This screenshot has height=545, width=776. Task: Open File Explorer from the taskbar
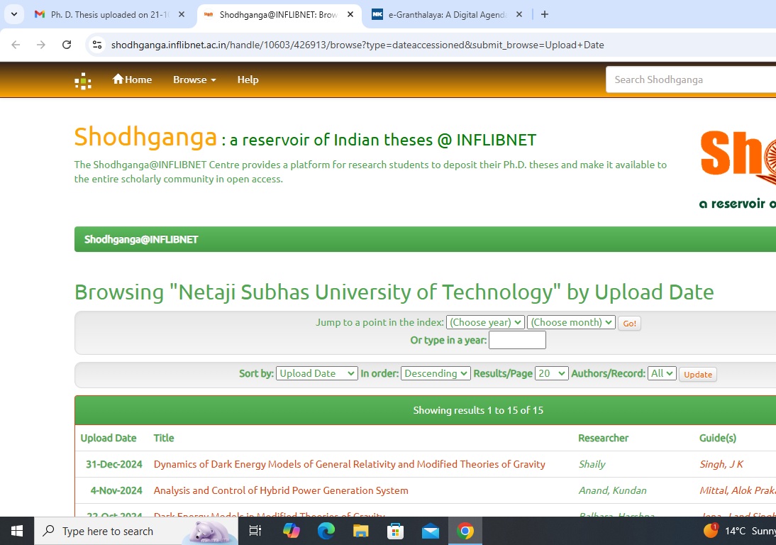[x=361, y=531]
